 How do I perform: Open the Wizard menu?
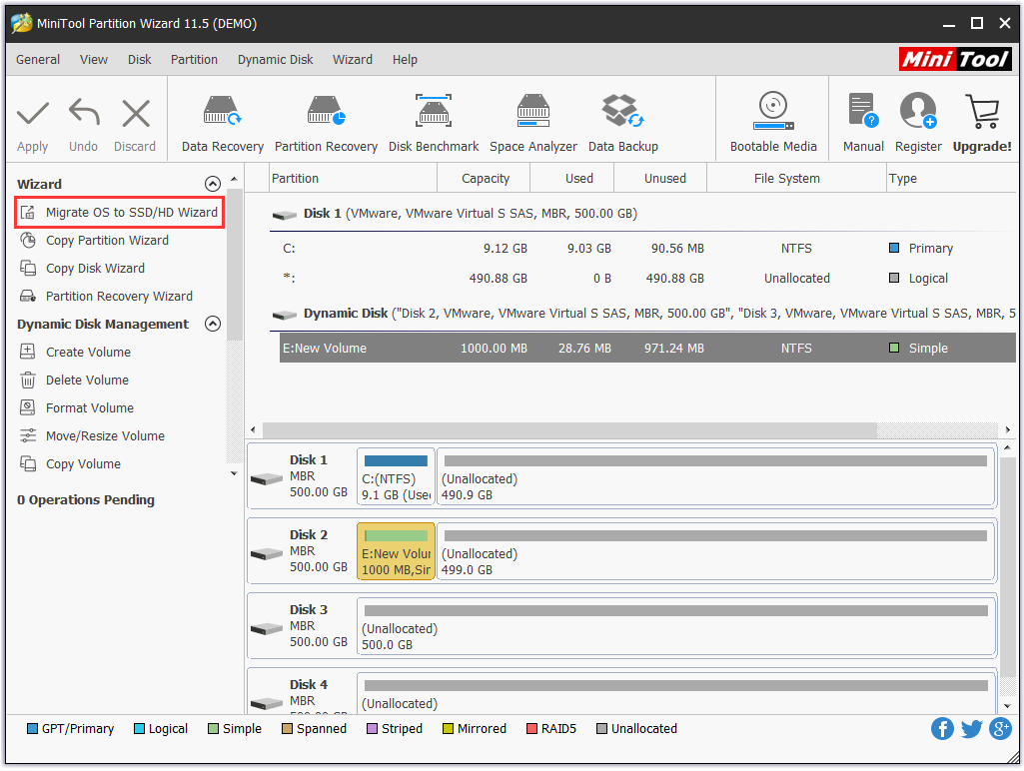[352, 60]
